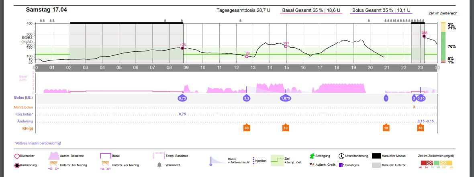Click the green Bewegung runner legend icon
This screenshot has width=474, height=177.
tap(311, 156)
